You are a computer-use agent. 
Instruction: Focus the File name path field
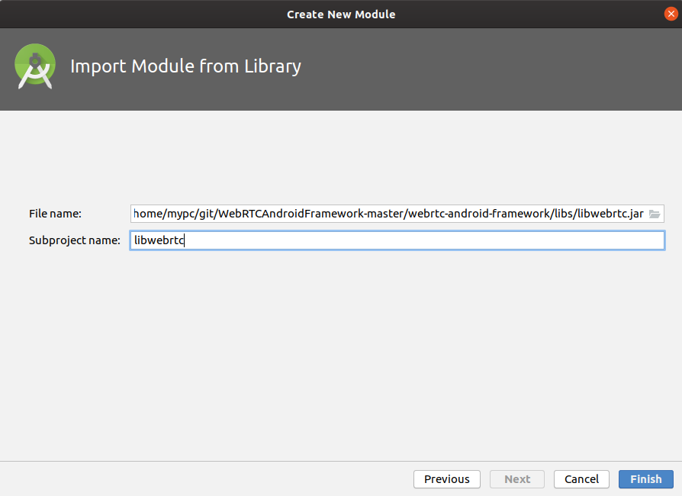click(x=343, y=214)
